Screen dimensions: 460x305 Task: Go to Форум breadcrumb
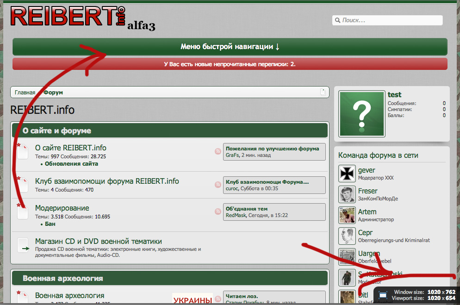click(53, 93)
